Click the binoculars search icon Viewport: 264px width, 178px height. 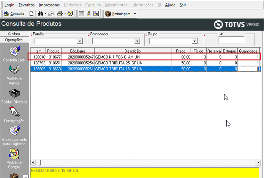[40, 13]
